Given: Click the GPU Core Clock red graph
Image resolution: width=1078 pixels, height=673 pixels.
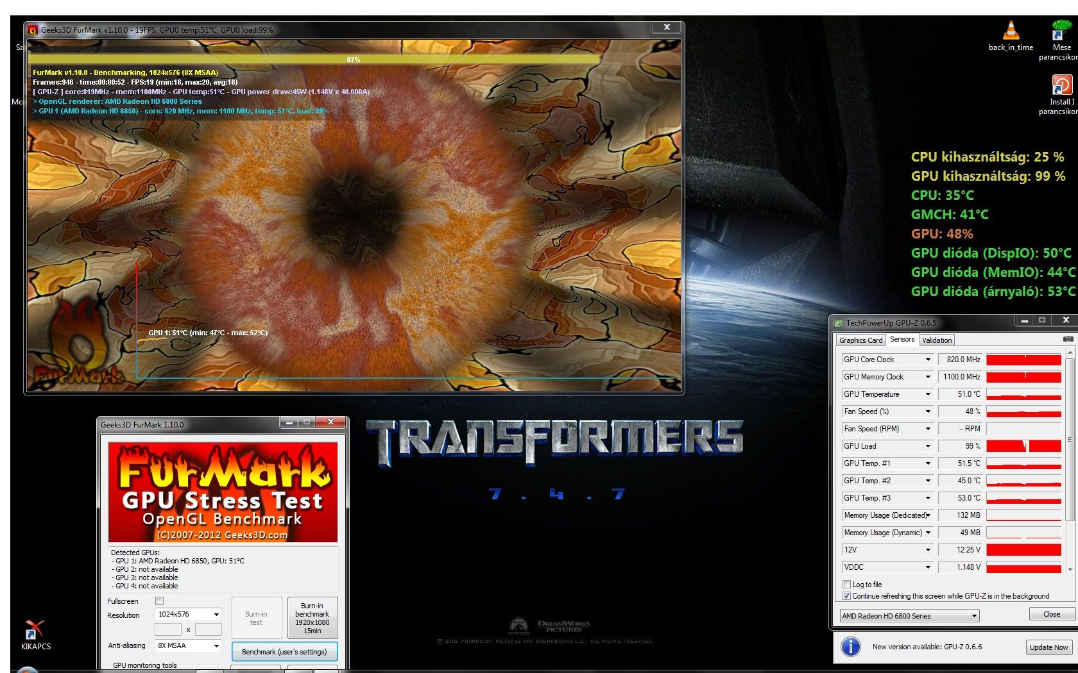Looking at the screenshot, I should click(x=1023, y=360).
